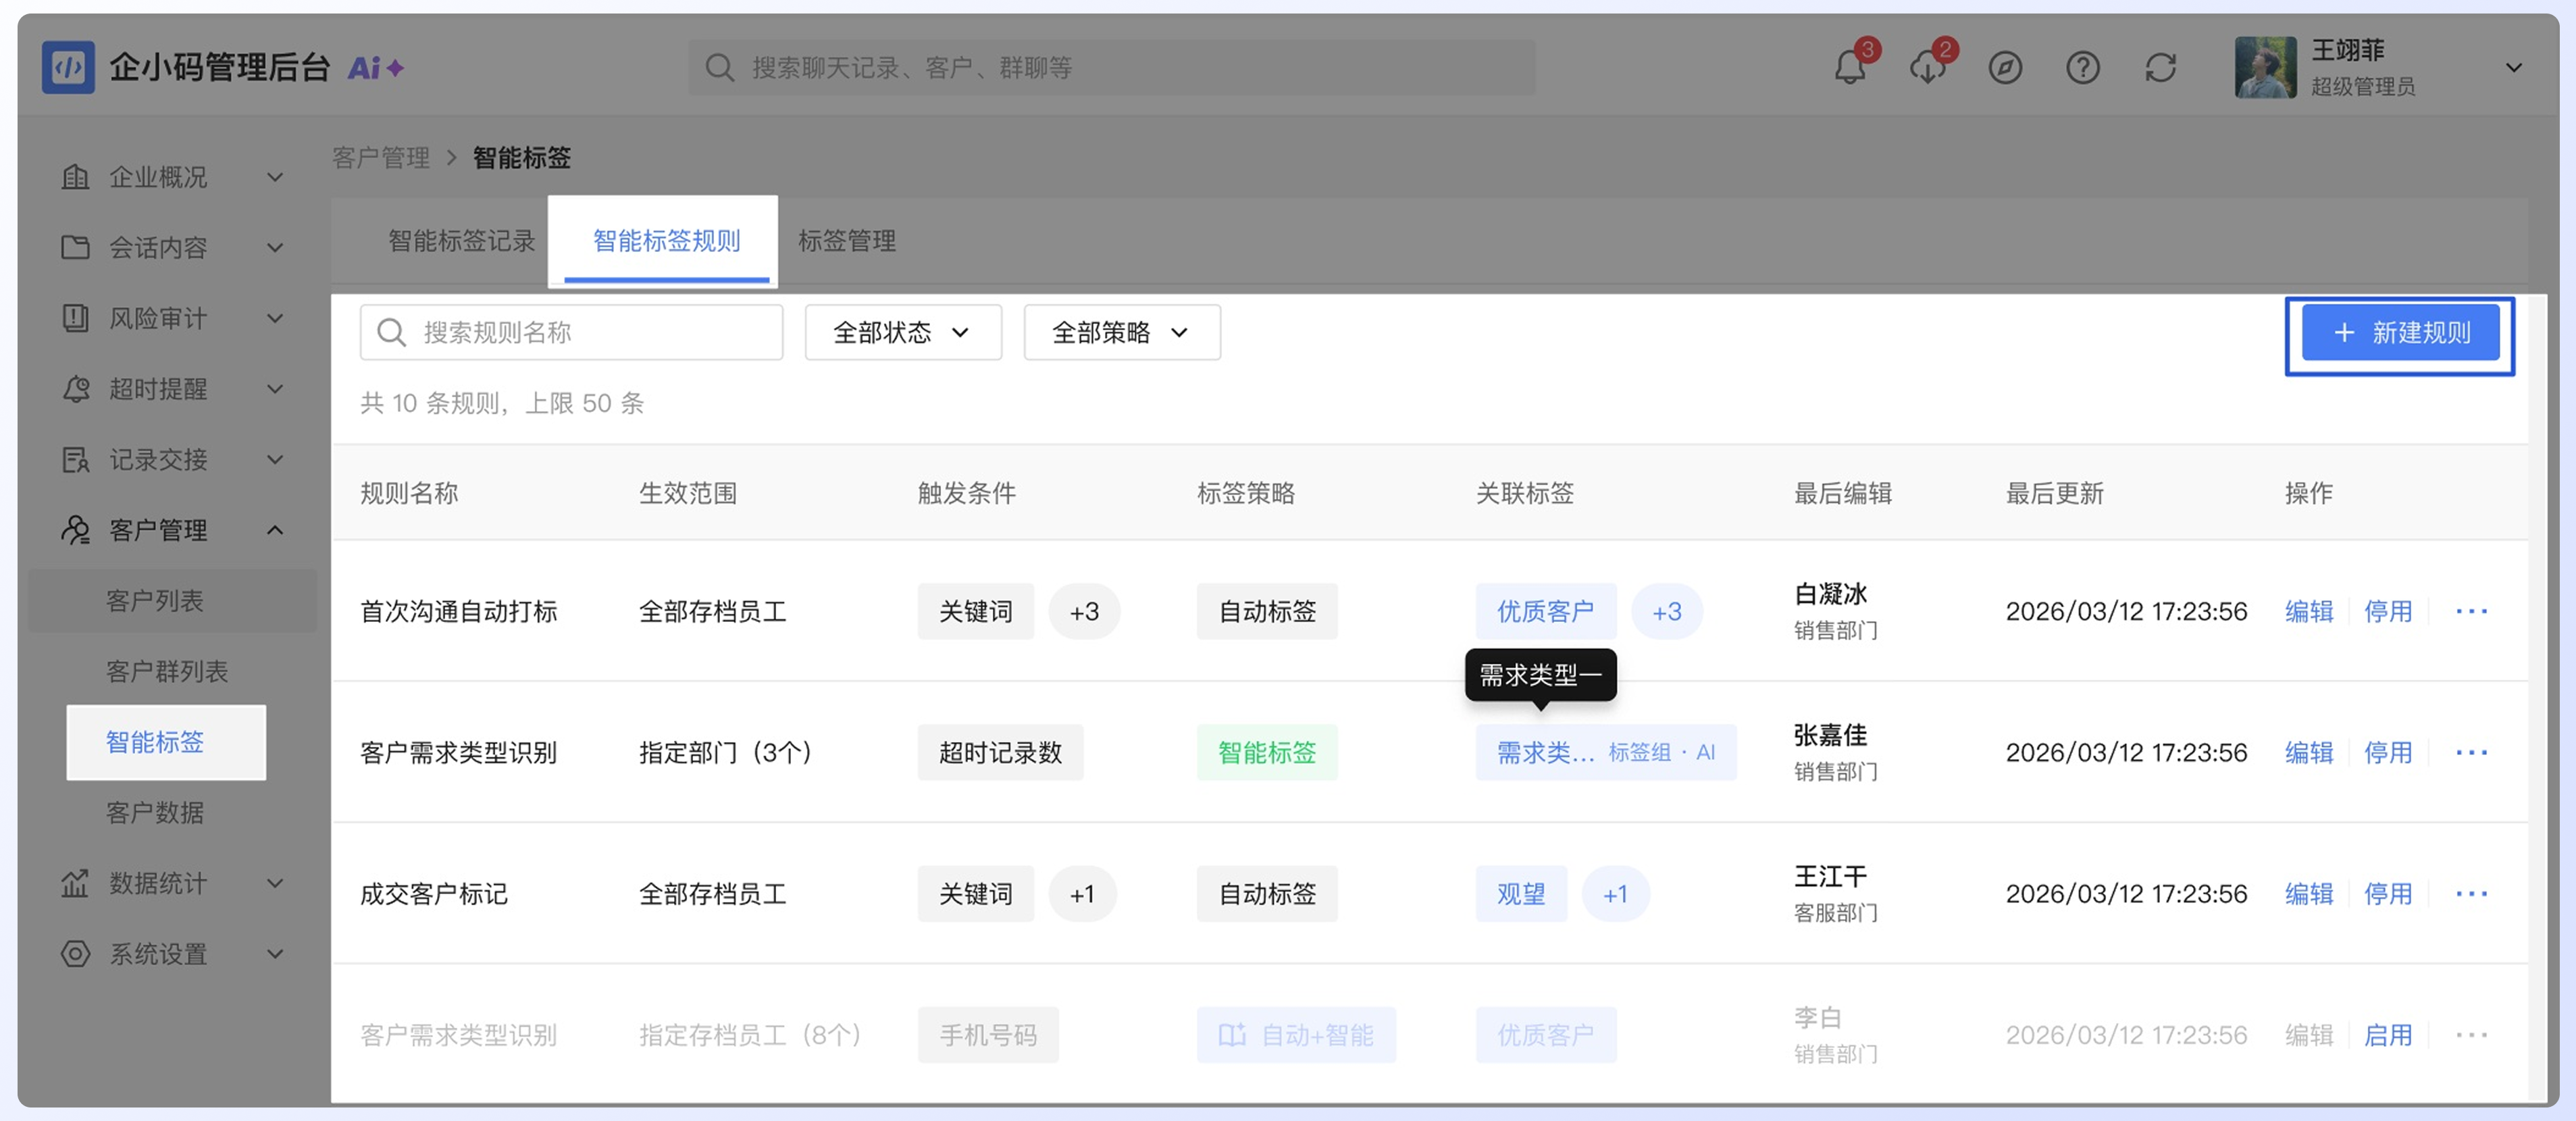This screenshot has height=1121, width=2576.
Task: Focus the global chat record search box
Action: tap(1111, 67)
